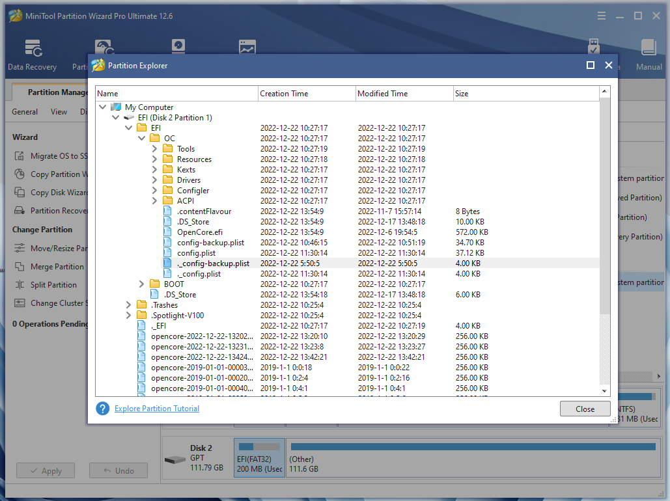Select the config-backup.plist file

(x=211, y=243)
